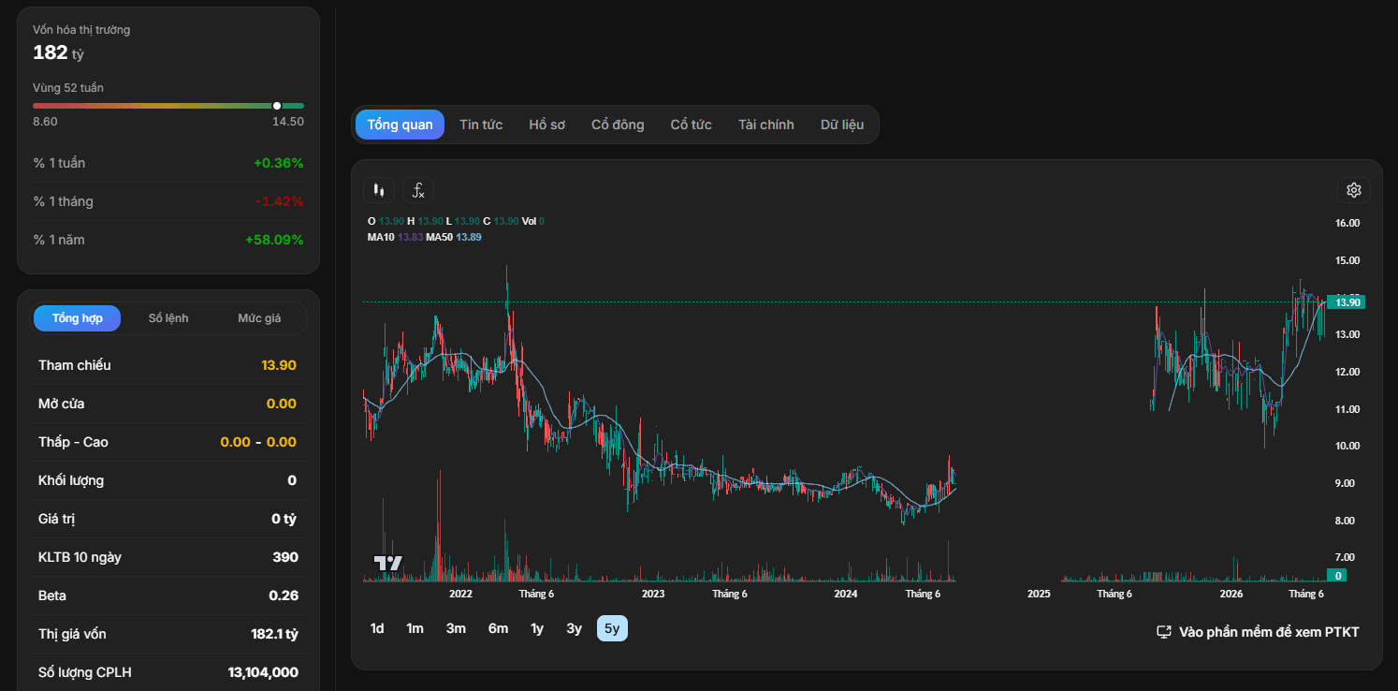Click Vào phần mềm để xem PTKT

(x=1269, y=632)
